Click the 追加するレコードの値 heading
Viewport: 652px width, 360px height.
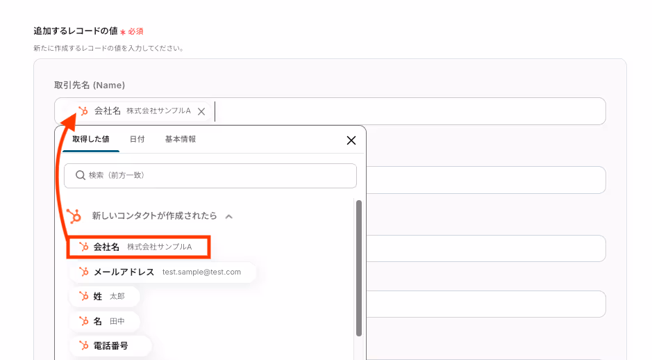click(x=75, y=31)
